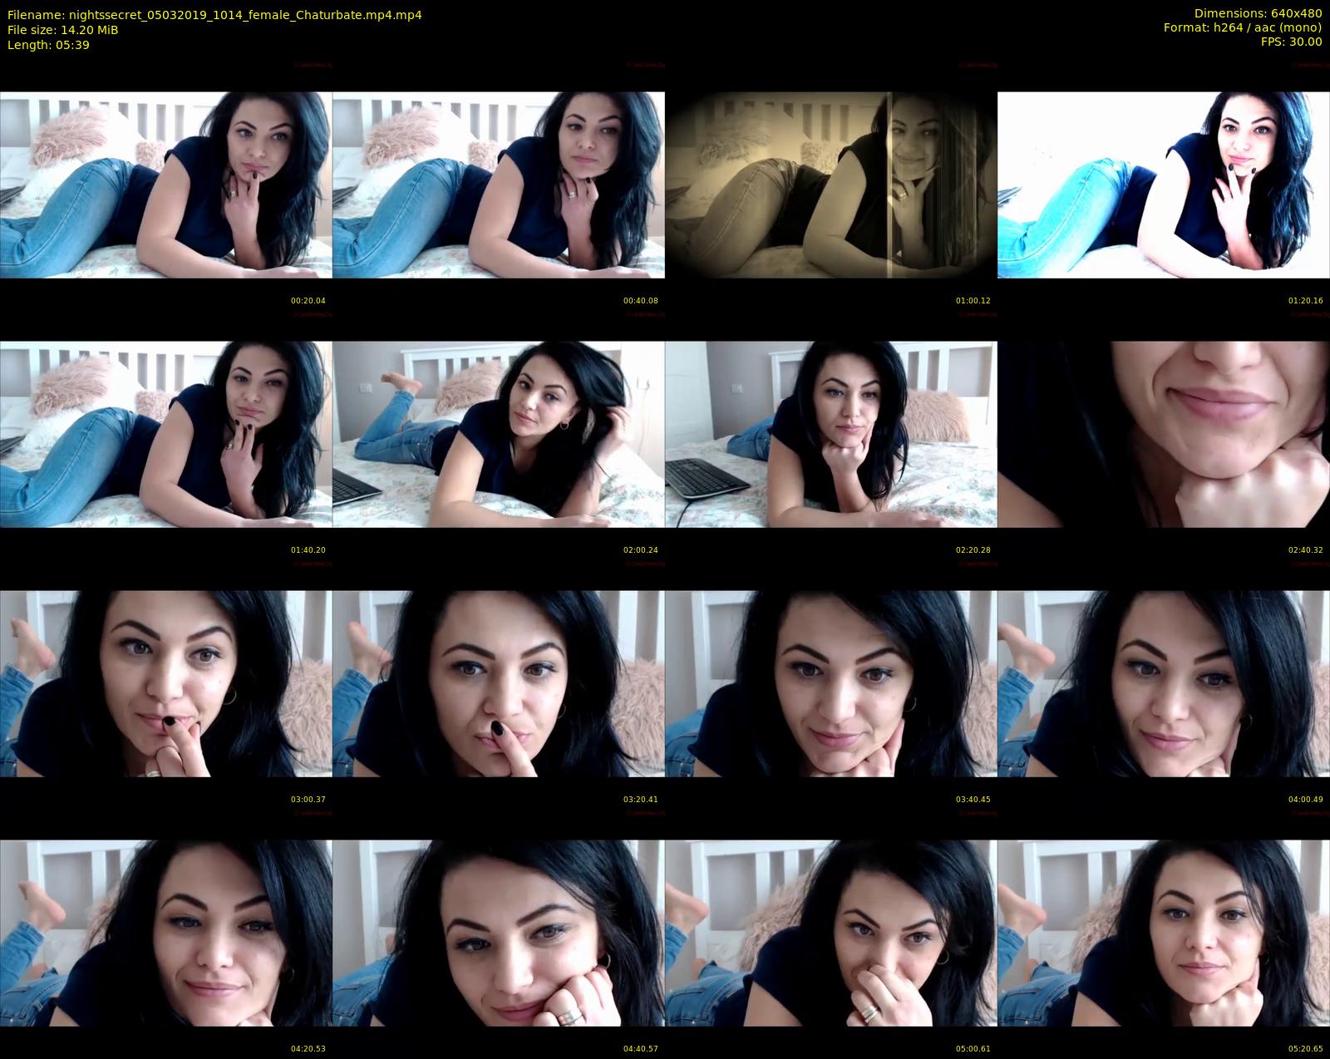Select the thumbnail timestamped 03:40.45

click(831, 683)
